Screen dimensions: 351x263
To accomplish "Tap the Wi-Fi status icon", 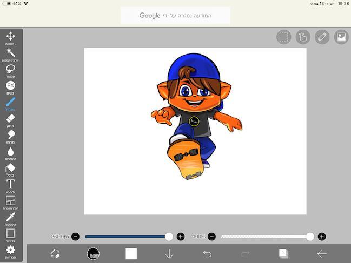I will click(26, 3).
